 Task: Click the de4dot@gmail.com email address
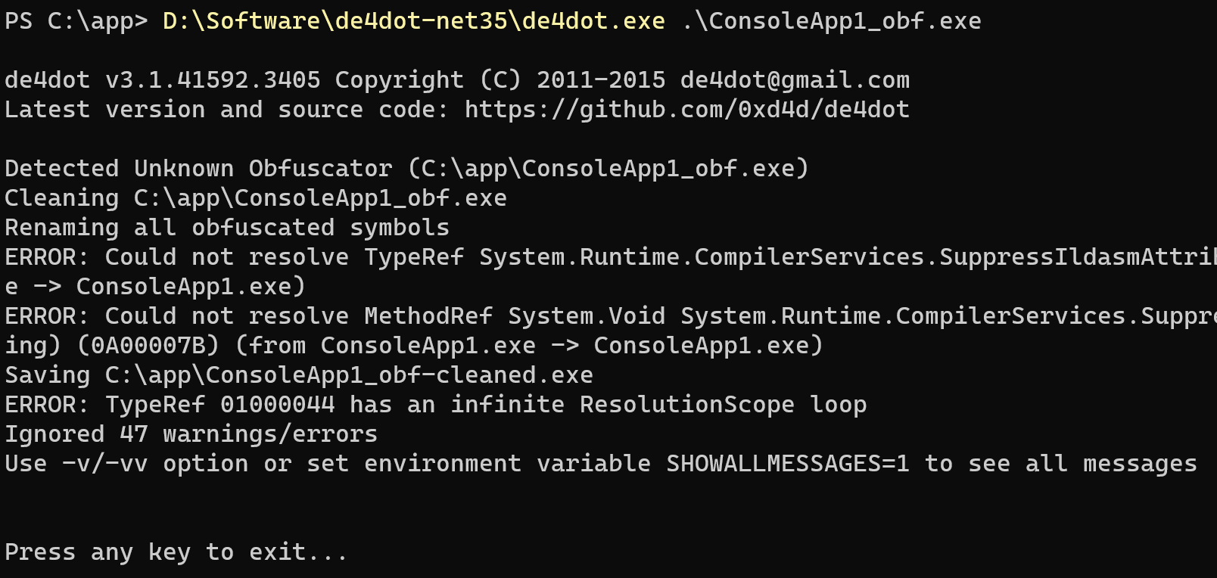tap(795, 80)
